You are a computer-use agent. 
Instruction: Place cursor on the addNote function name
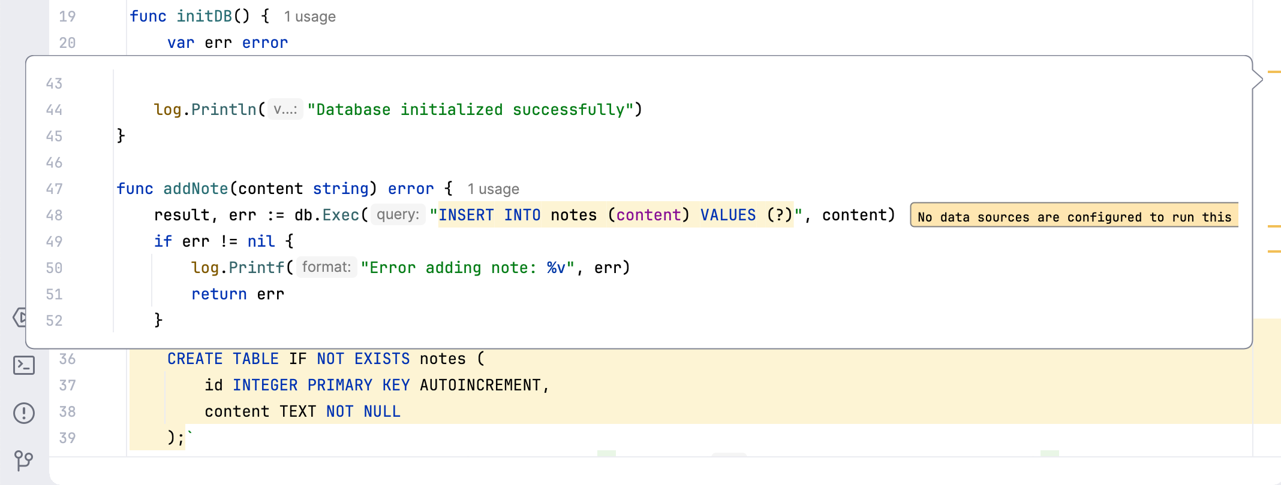[x=196, y=189]
